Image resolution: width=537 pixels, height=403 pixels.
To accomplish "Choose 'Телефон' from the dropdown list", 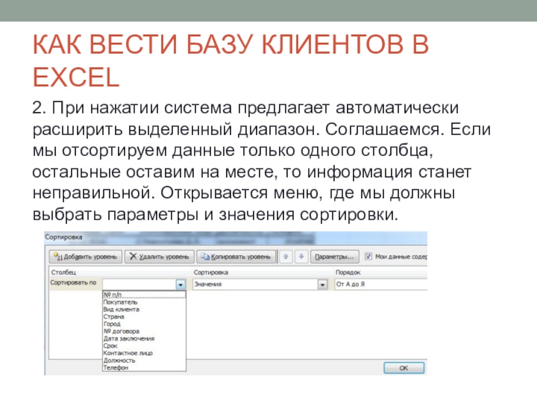I will [144, 367].
